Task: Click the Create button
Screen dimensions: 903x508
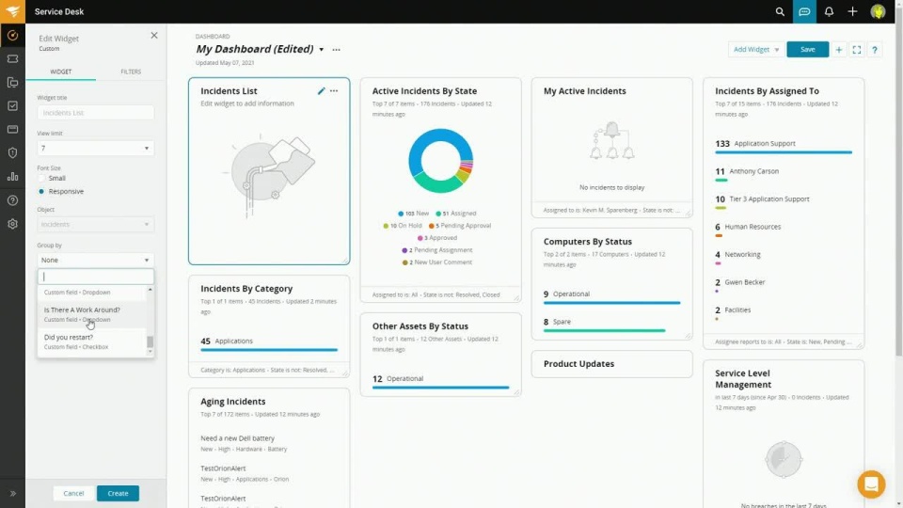Action: pyautogui.click(x=118, y=494)
